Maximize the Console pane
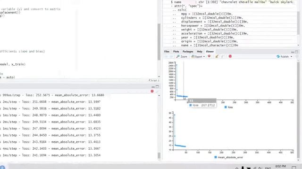Image resolution: width=302 pixels, height=169 pixels. 157,86
